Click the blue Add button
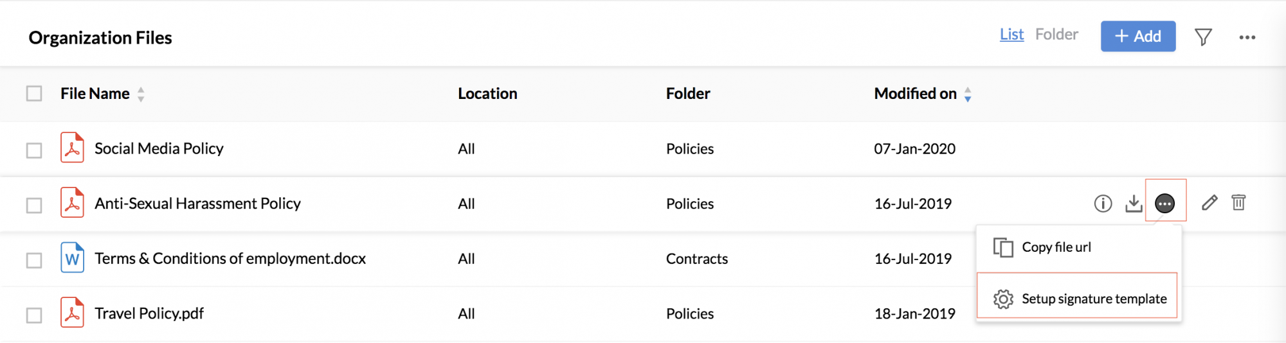The height and width of the screenshot is (343, 1286). pyautogui.click(x=1138, y=36)
